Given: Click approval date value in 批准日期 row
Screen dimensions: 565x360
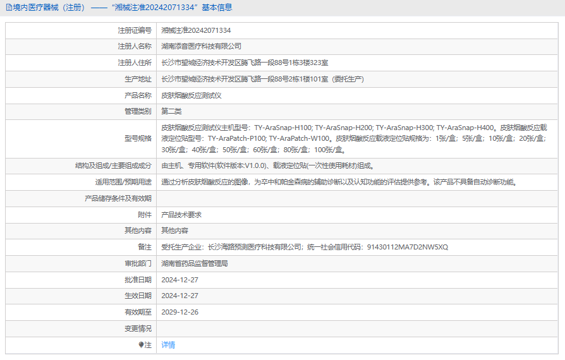Looking at the screenshot, I should 180,280.
